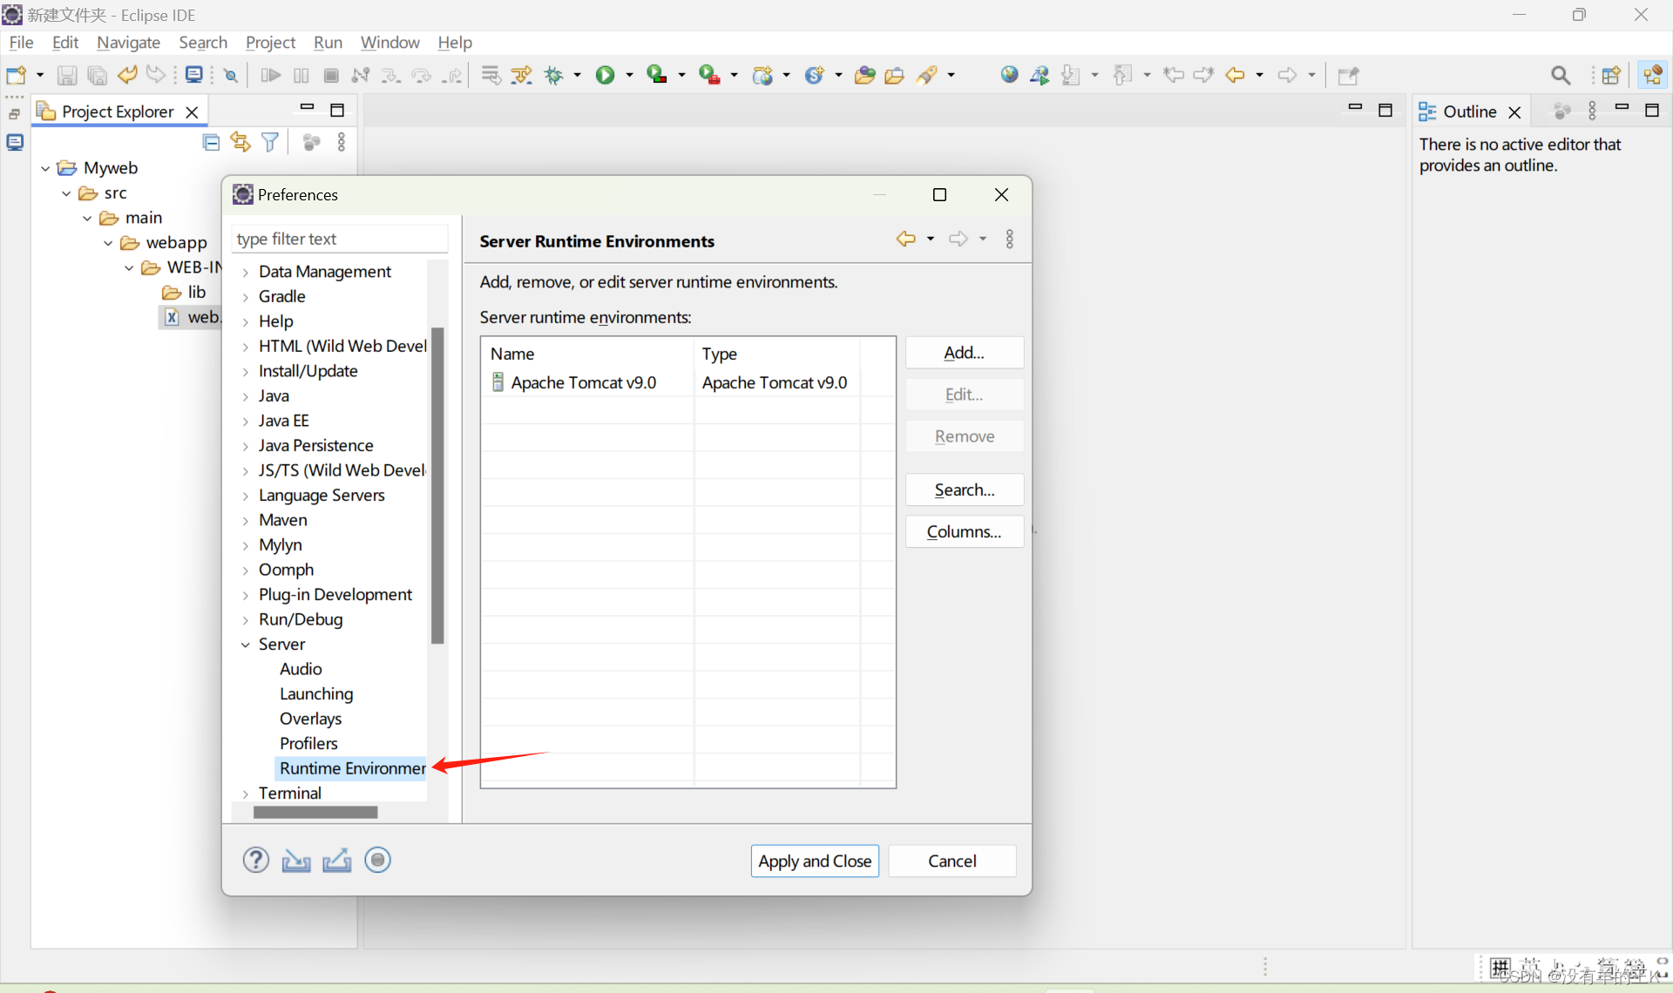1673x993 pixels.
Task: Click the Oomph preference recorder icon
Action: [377, 861]
